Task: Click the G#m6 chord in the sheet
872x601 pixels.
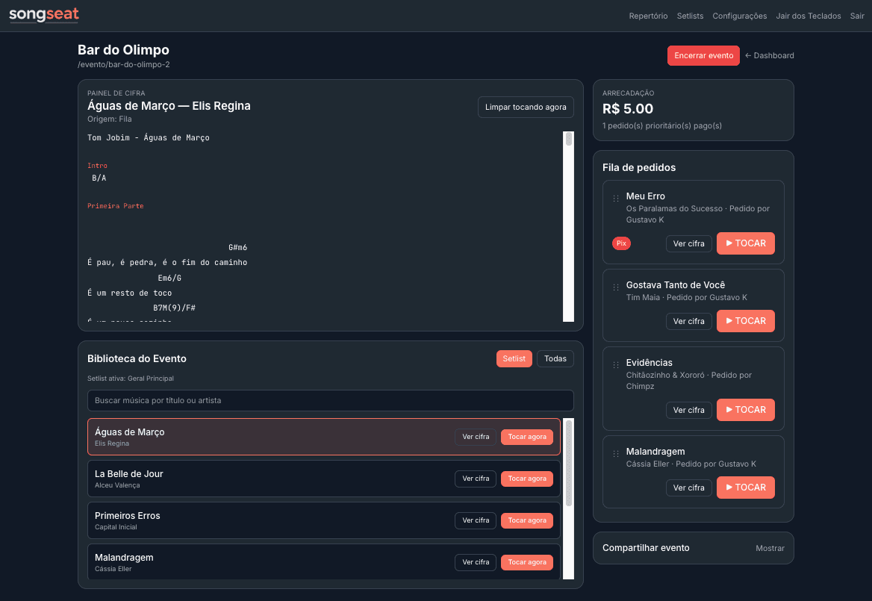Action: (x=237, y=247)
